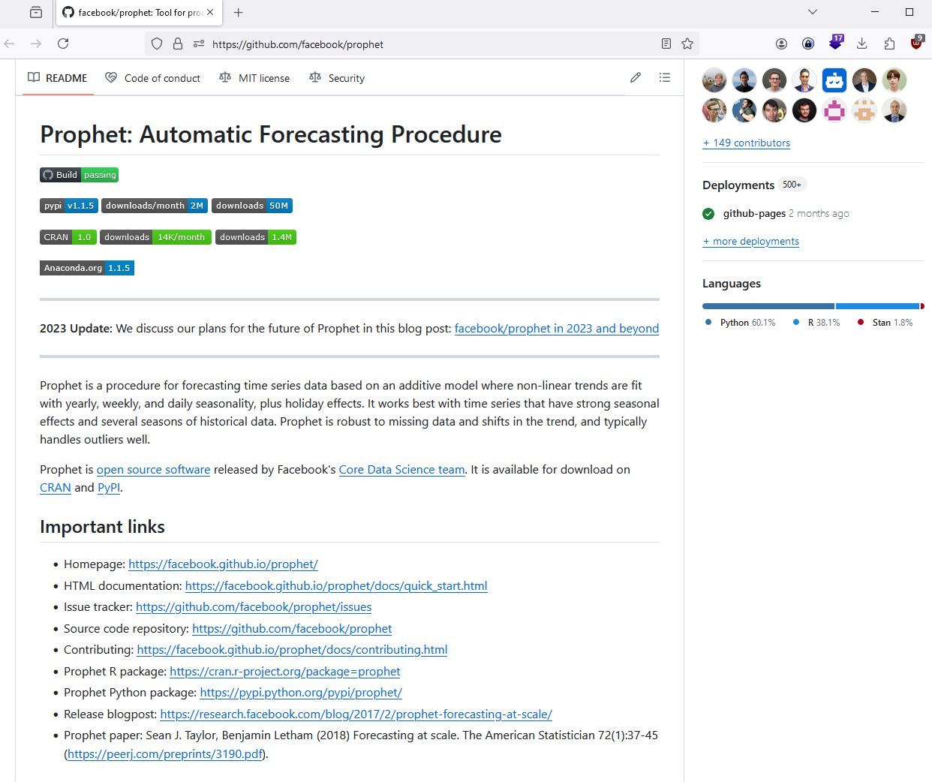Open the '+ 149 contributors' link

click(746, 143)
